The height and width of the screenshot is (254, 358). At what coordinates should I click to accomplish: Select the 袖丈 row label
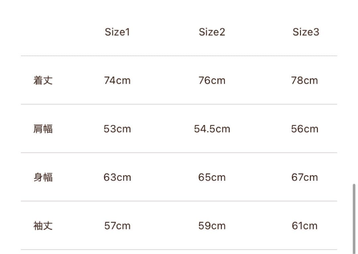pos(43,226)
